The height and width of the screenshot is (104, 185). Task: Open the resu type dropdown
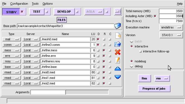point(12,61)
